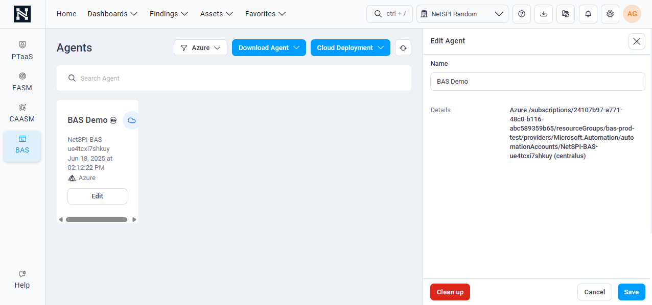
Task: Click the BAS Demo card title
Action: tap(88, 120)
